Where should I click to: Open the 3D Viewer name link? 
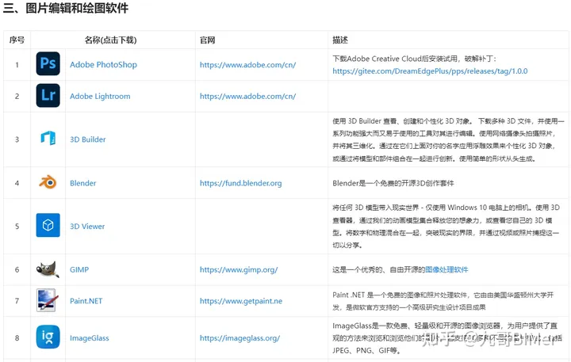click(x=87, y=227)
